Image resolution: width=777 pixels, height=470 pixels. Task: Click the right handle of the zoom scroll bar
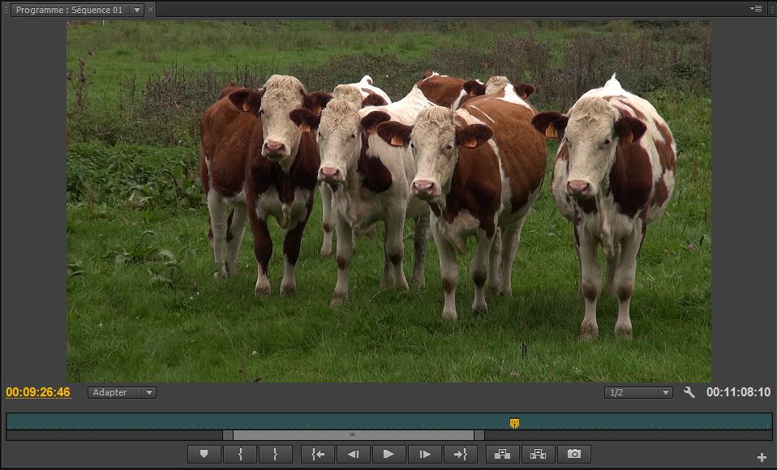[x=479, y=435]
